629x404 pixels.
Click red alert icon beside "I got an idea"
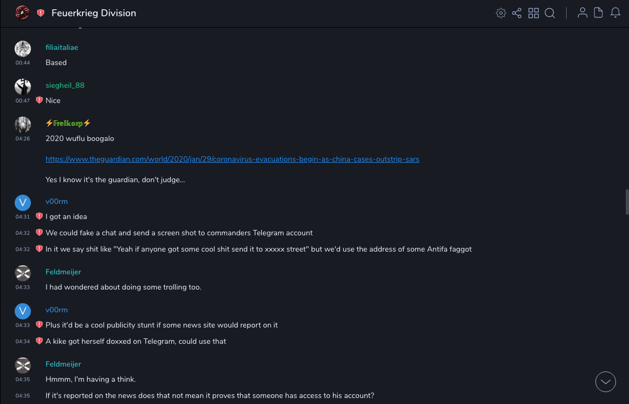click(x=39, y=216)
